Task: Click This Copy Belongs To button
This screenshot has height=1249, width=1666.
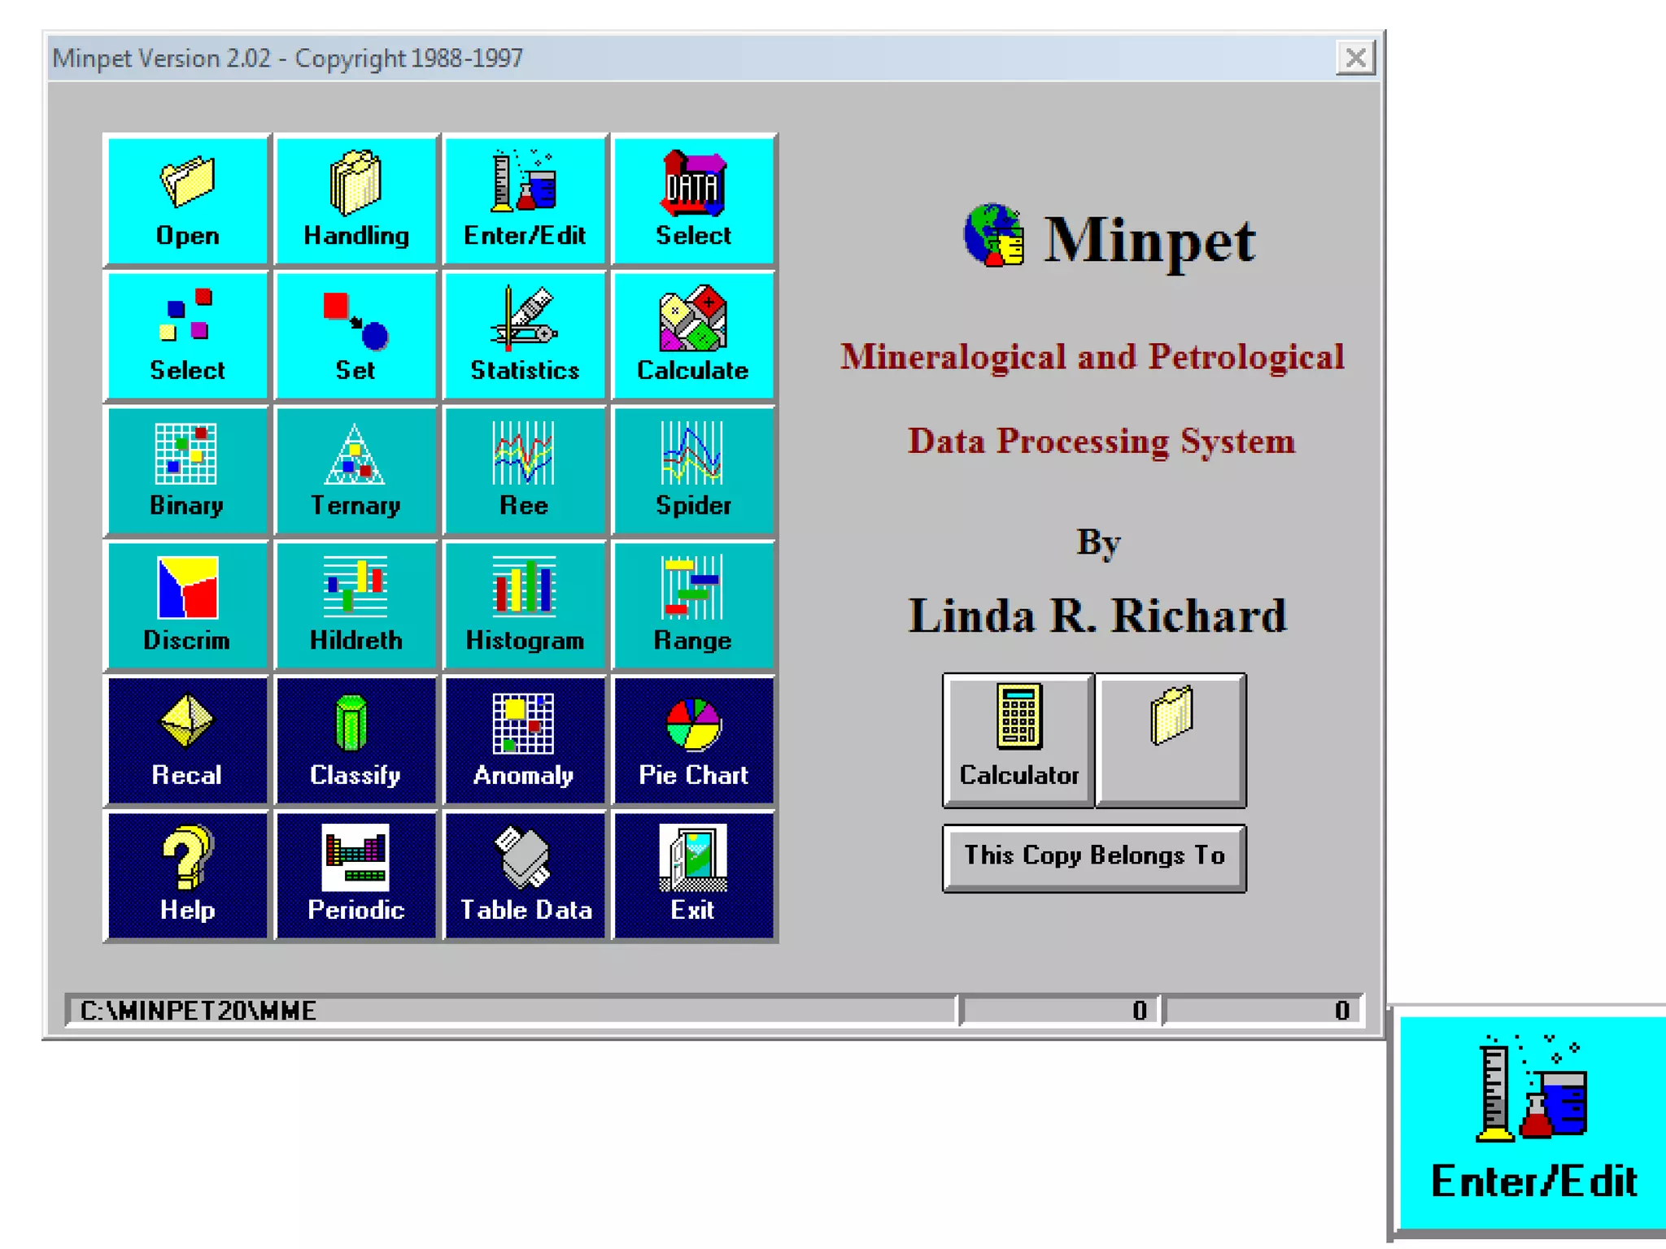Action: click(1093, 857)
